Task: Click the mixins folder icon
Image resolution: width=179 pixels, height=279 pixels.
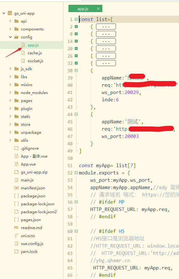Action: (x=16, y=85)
